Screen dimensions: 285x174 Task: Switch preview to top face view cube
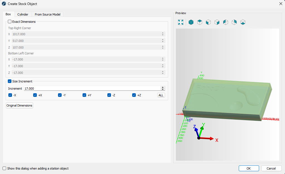(x=200, y=22)
